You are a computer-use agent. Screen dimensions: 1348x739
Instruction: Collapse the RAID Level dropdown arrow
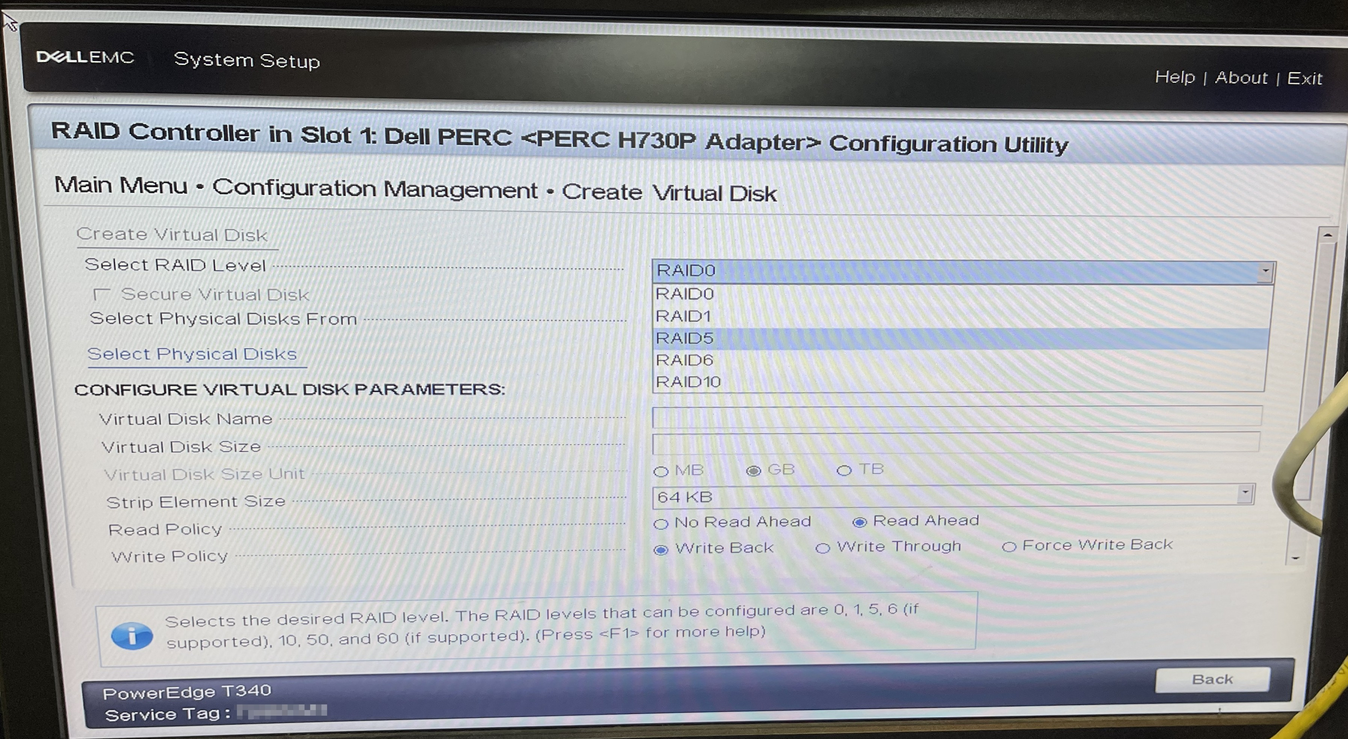[1265, 271]
